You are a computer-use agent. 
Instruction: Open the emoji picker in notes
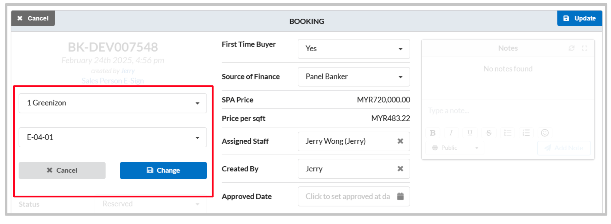coord(545,133)
